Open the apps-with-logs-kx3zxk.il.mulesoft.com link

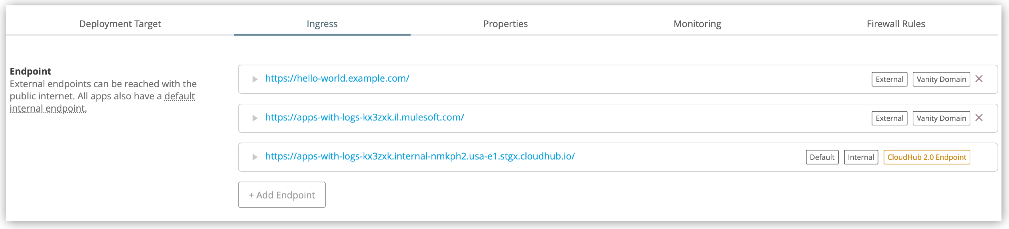click(x=364, y=117)
